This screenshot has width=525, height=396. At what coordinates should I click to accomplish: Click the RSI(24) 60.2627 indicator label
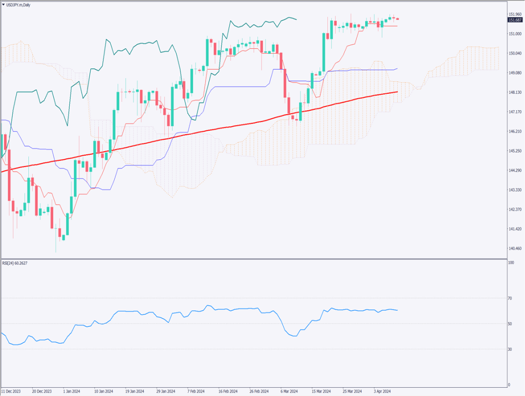tap(16, 264)
